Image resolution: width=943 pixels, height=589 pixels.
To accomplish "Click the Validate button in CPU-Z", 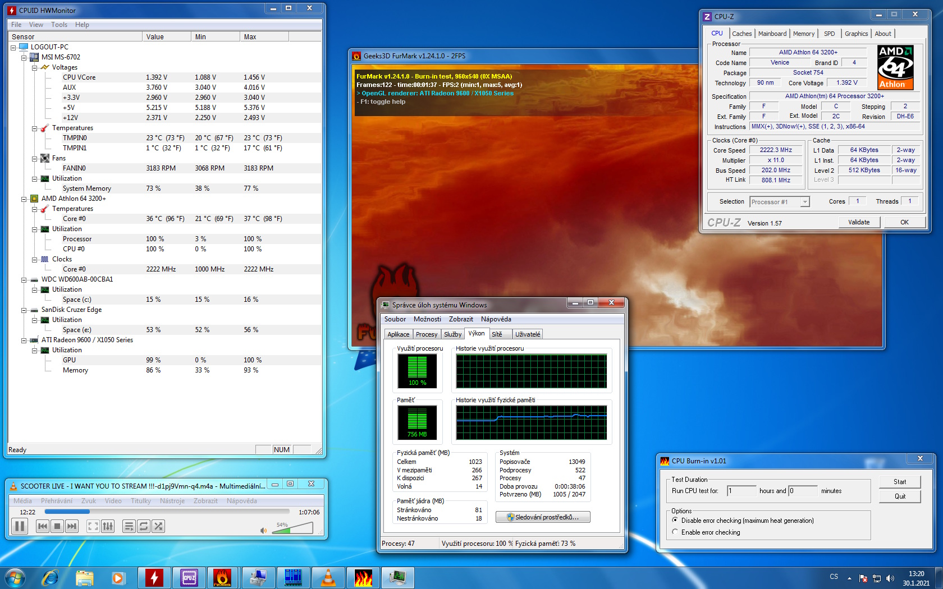I will pos(858,222).
